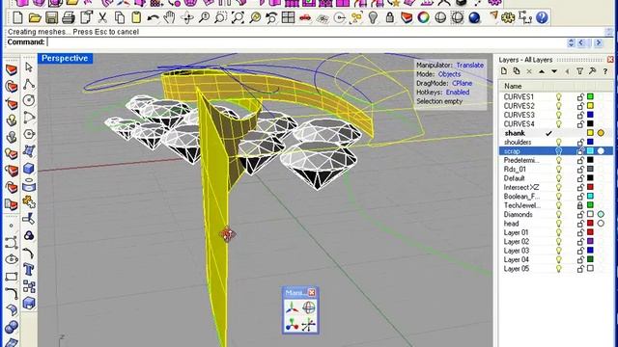618x347 pixels.
Task: Turn off shoulders layer light bulb
Action: (x=558, y=142)
